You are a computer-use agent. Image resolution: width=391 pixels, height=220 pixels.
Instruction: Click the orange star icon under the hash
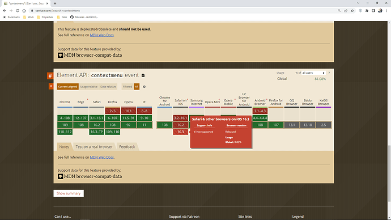click(x=51, y=86)
